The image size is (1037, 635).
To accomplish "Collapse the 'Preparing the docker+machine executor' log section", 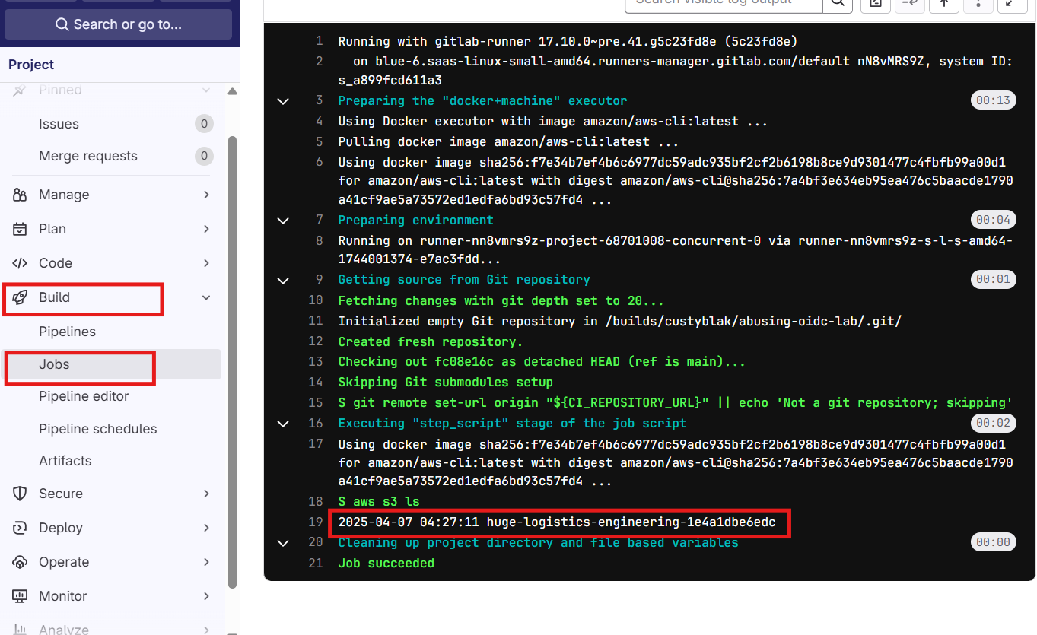I will pyautogui.click(x=283, y=101).
